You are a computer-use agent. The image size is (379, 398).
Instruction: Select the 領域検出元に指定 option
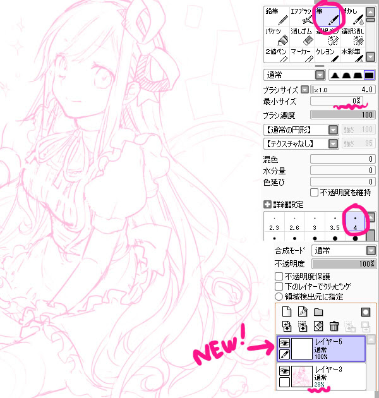279,296
